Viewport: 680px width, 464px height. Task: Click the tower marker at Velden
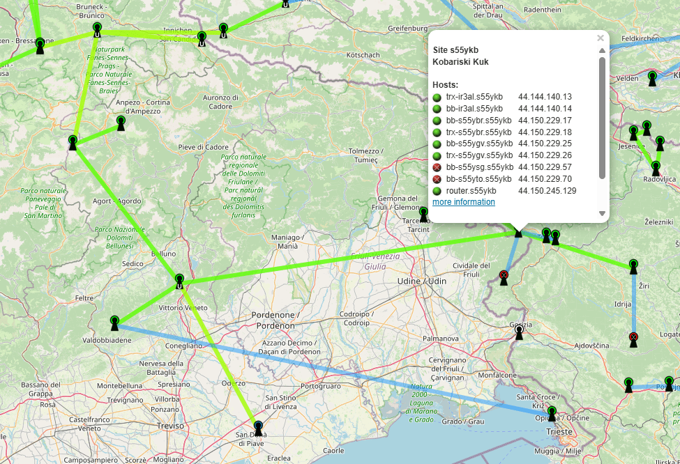652,78
